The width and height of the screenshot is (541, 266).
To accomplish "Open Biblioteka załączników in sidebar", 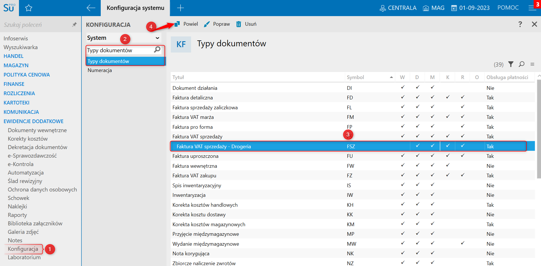I will [35, 223].
